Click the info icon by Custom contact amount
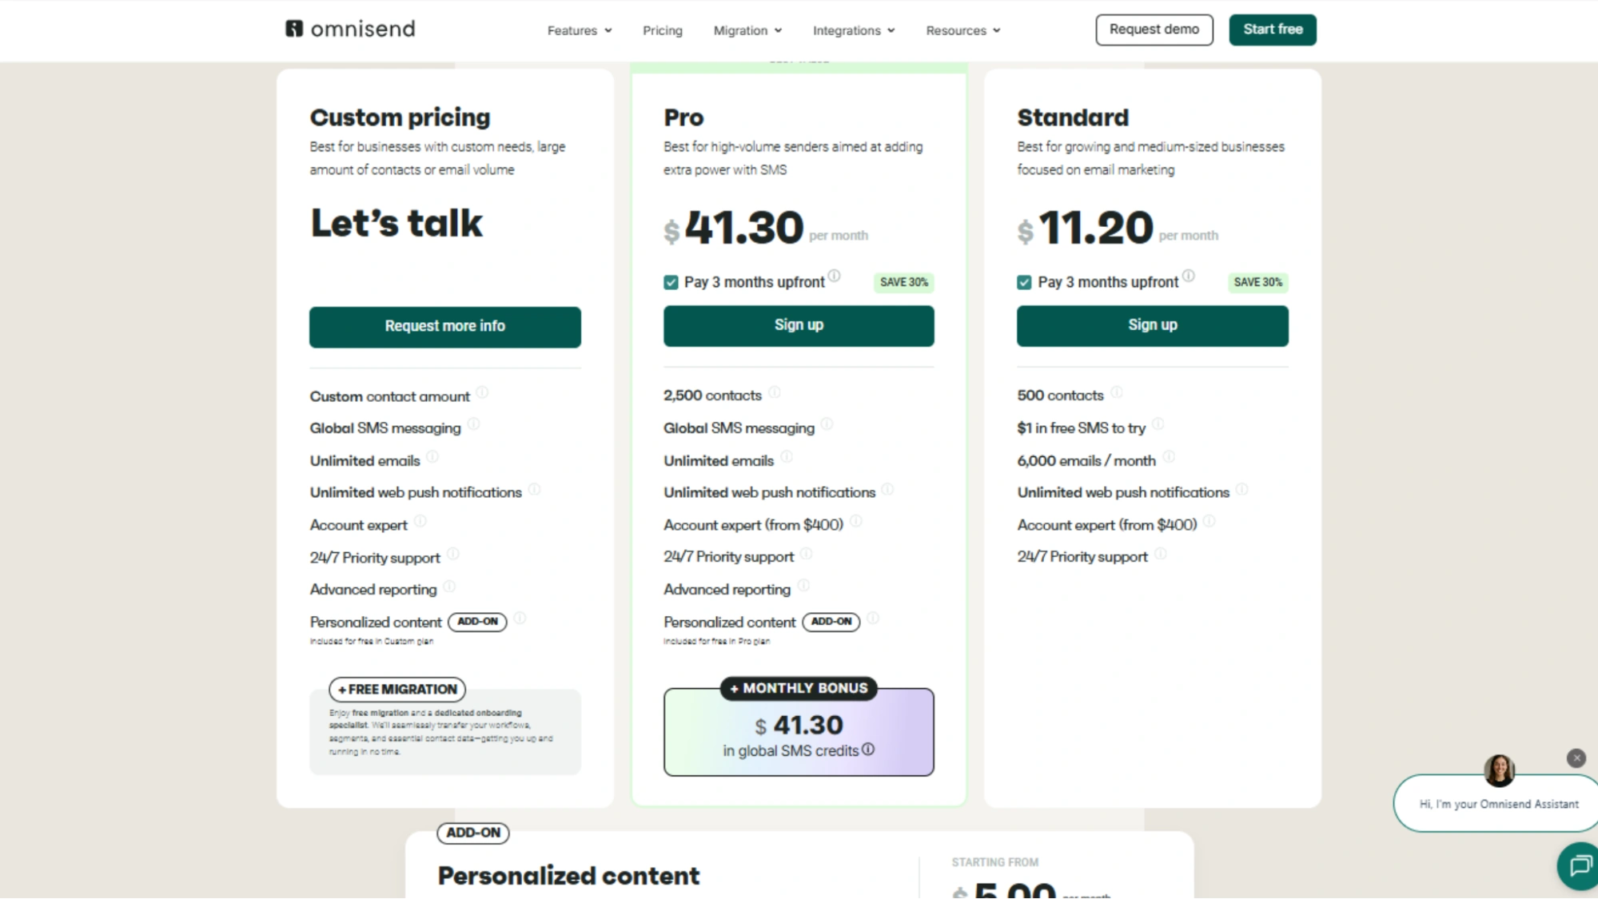1598x899 pixels. point(480,392)
